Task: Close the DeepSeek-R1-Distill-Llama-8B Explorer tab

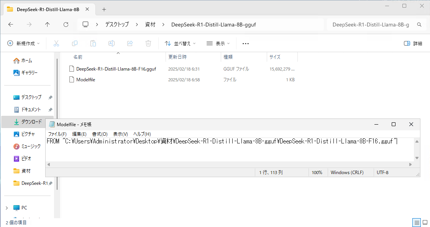Action: click(x=87, y=9)
